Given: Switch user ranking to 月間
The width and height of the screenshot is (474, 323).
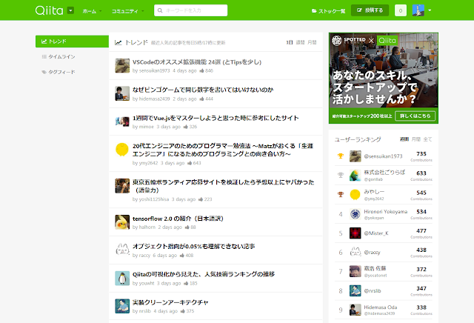Looking at the screenshot, I should [x=416, y=139].
